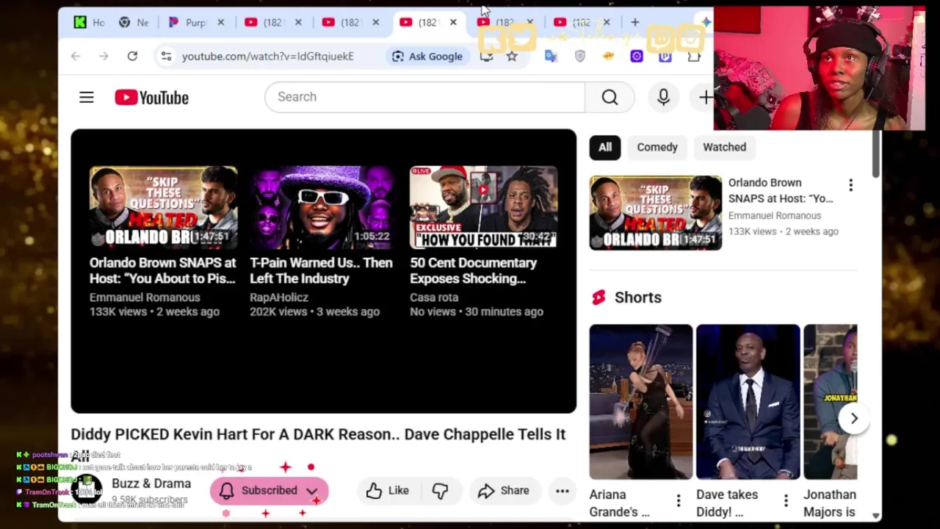Screen dimensions: 940x529
Task: Click 133K views text in sidebar
Action: [752, 231]
